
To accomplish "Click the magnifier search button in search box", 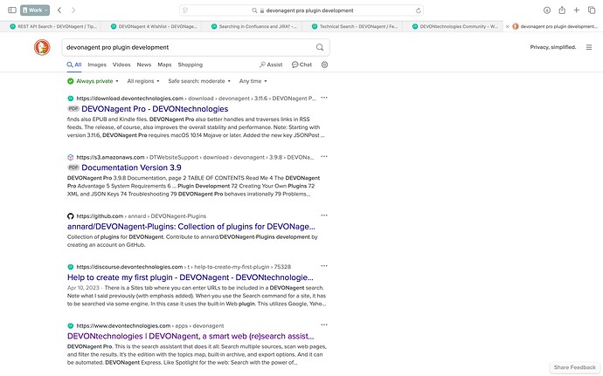I will (x=320, y=47).
